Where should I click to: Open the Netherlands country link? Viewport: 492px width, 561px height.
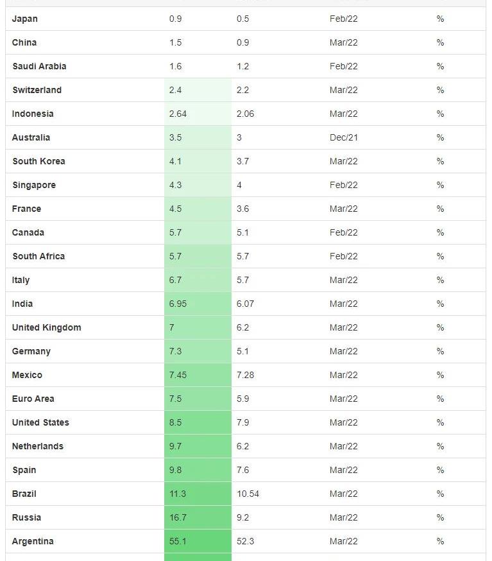[38, 447]
